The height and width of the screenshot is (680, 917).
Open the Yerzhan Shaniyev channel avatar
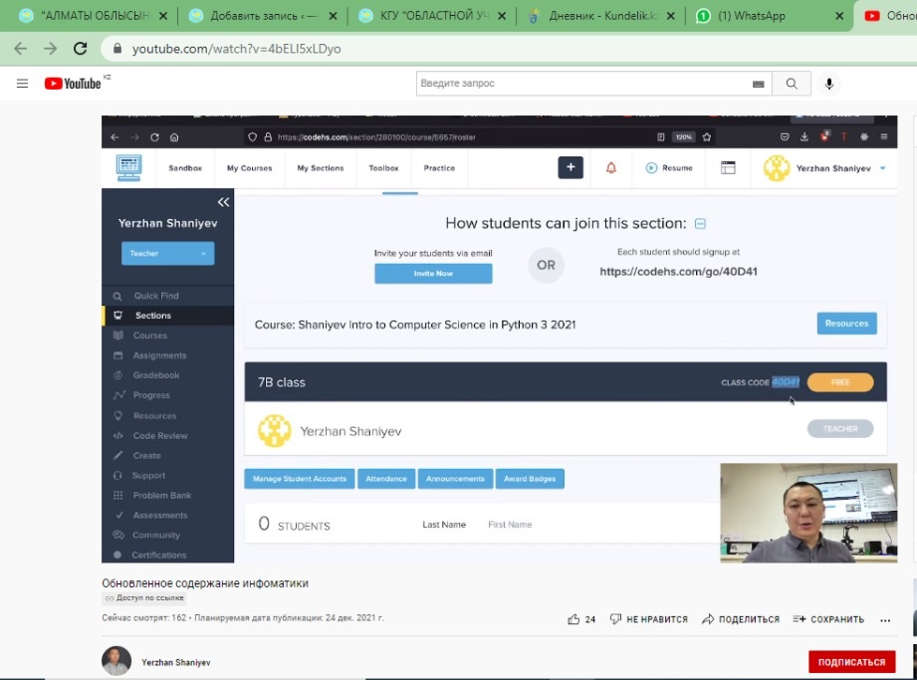(116, 661)
